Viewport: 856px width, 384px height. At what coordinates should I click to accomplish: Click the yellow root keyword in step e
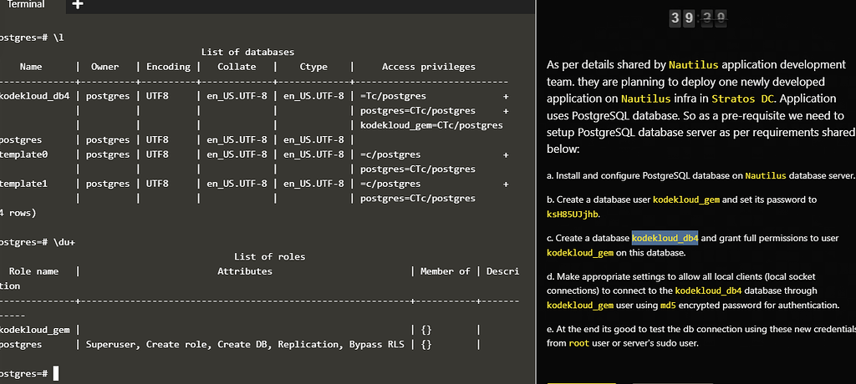coord(579,343)
